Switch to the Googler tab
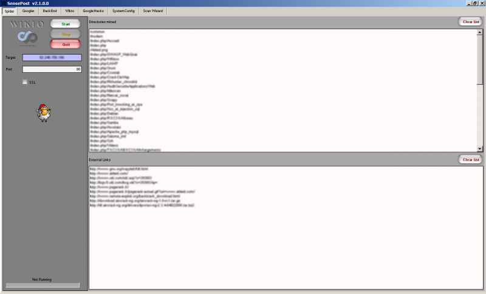 coord(29,11)
